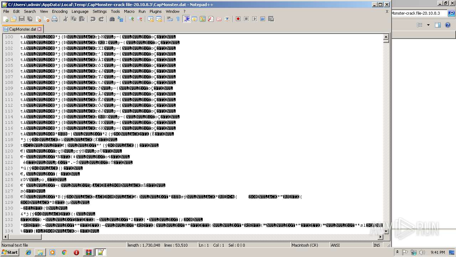Toggle word wrap
Image resolution: width=456 pixels, height=257 pixels.
[170, 19]
